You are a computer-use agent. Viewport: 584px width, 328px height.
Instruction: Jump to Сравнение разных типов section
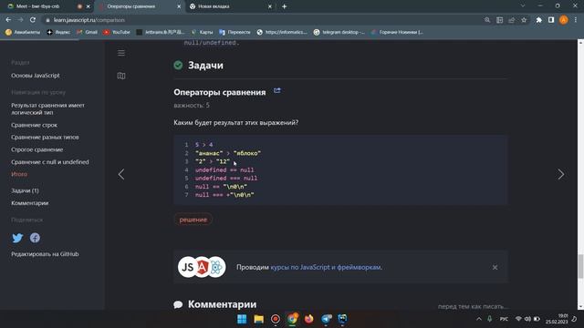45,138
